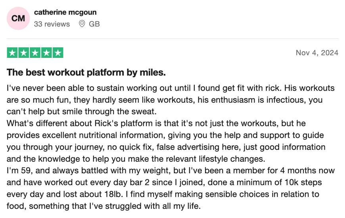
Task: Click the horizontal divider below reviewer info
Action: 172,39
